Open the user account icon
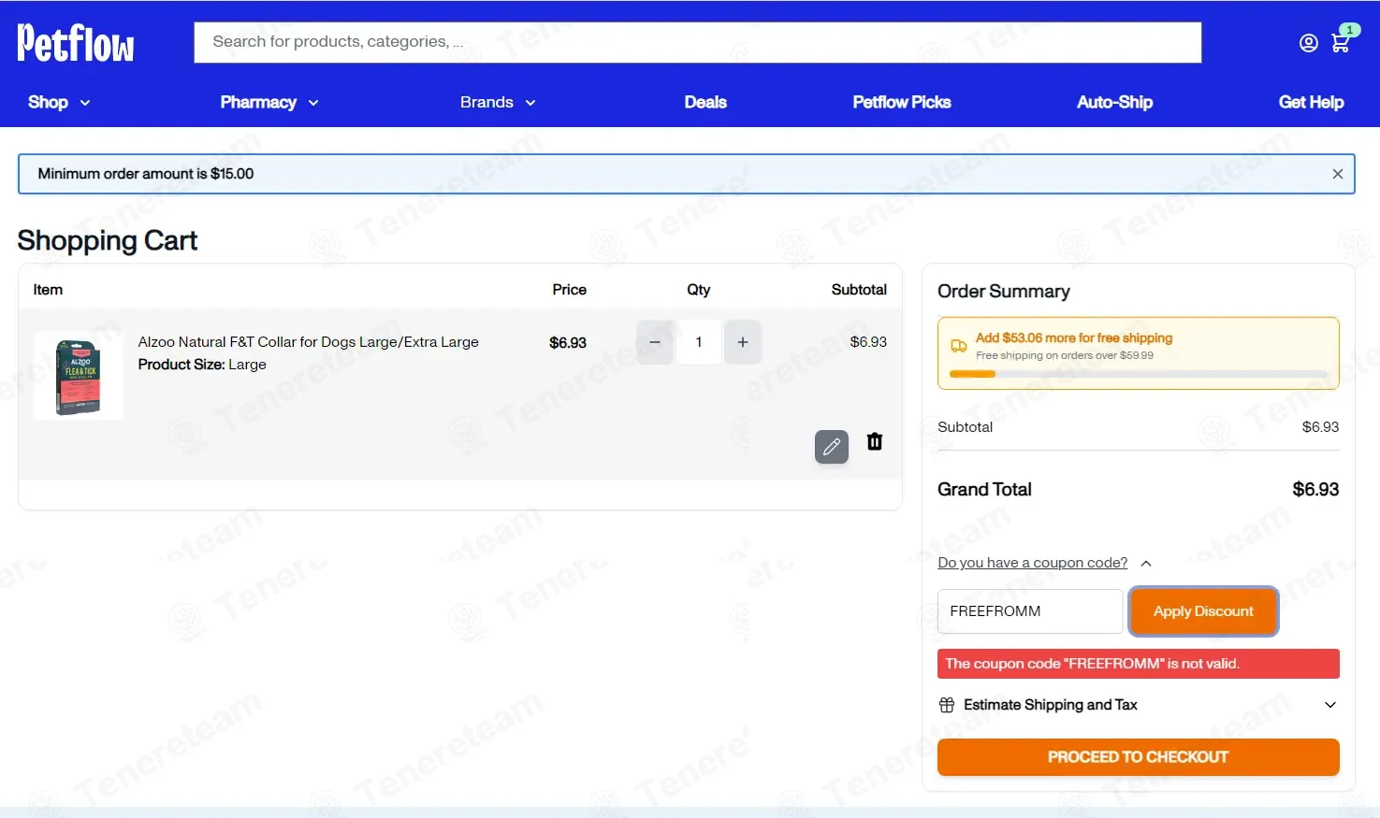Screen dimensions: 1380x818 tap(1308, 43)
